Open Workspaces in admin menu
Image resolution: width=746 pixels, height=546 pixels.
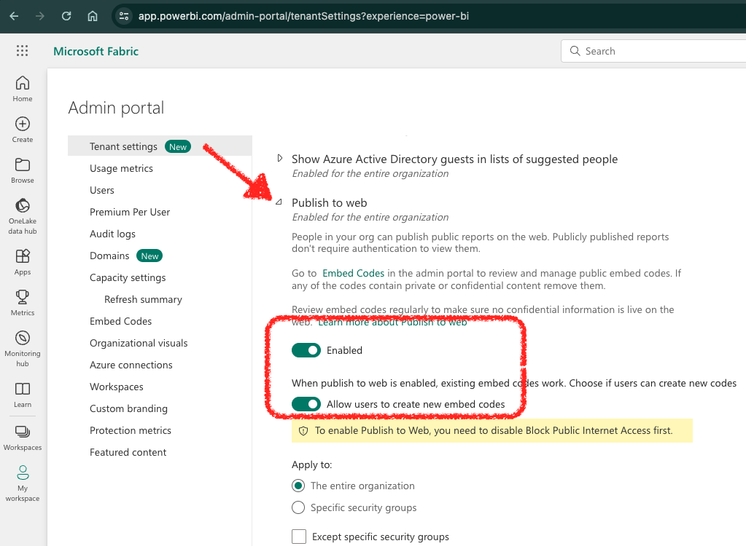pos(116,387)
